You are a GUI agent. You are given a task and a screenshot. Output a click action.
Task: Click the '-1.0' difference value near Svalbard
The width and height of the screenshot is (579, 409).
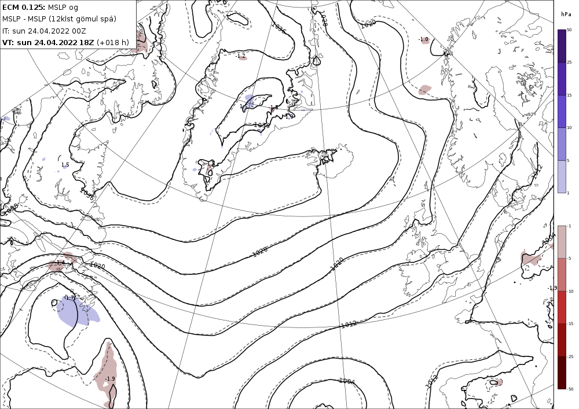[x=423, y=39]
